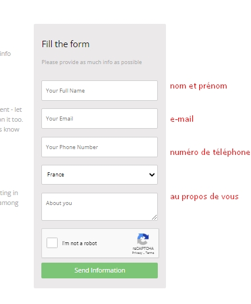Image resolution: width=251 pixels, height=304 pixels.
Task: Open the France country dropdown
Action: pyautogui.click(x=100, y=175)
